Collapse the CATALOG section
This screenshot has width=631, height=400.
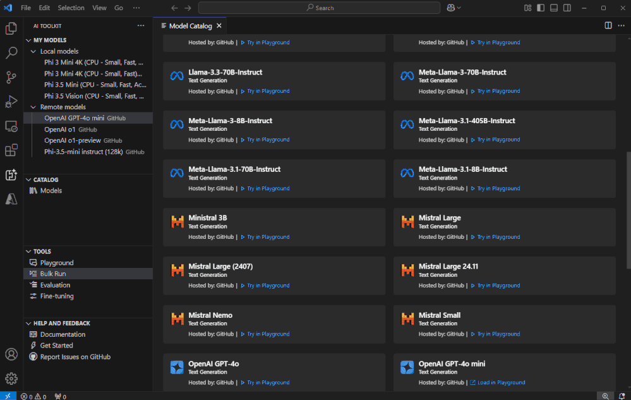click(x=28, y=180)
